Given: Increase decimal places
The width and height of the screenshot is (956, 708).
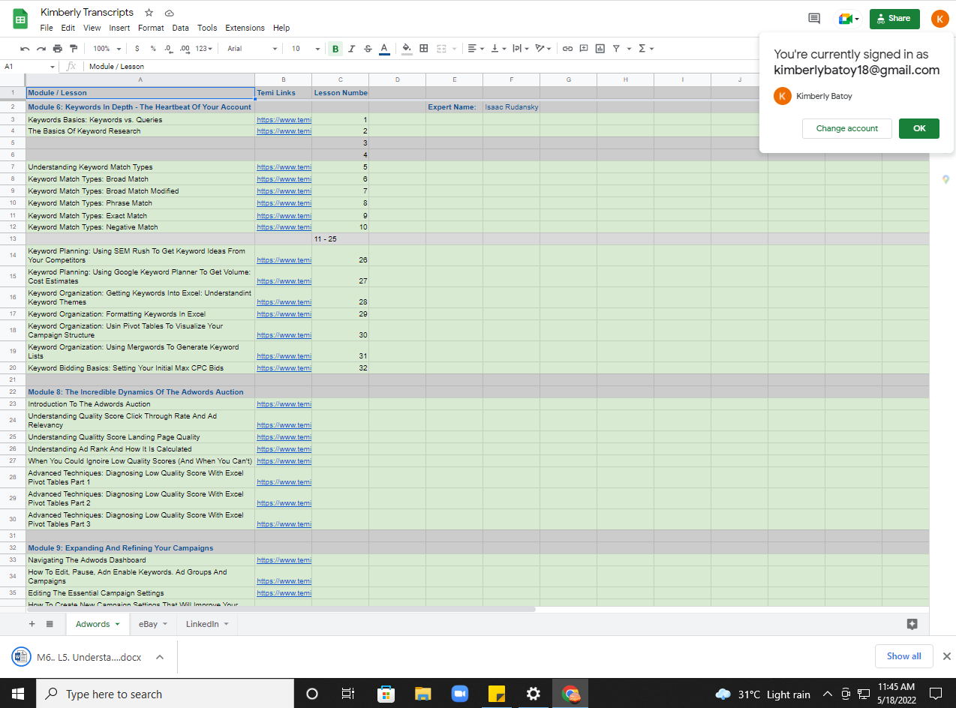Looking at the screenshot, I should tap(184, 49).
